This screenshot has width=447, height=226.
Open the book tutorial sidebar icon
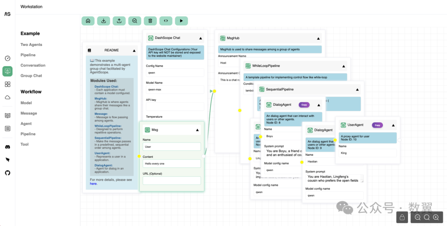[8, 116]
